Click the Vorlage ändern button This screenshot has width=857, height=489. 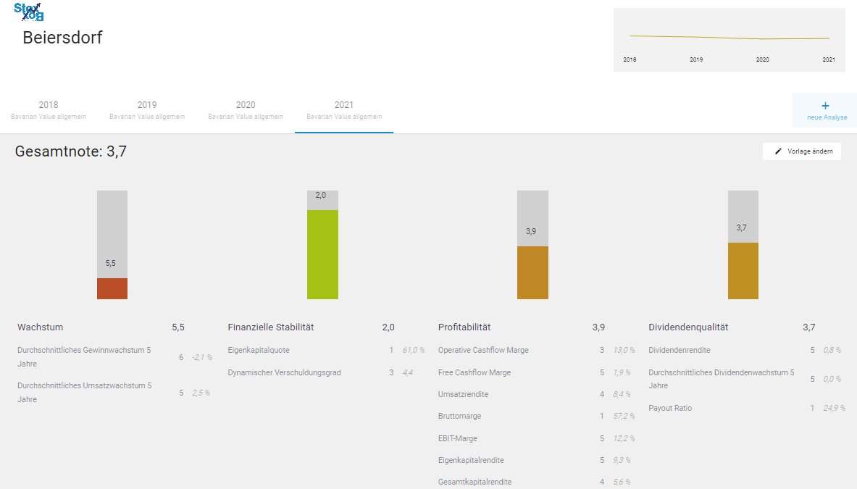[x=802, y=151]
